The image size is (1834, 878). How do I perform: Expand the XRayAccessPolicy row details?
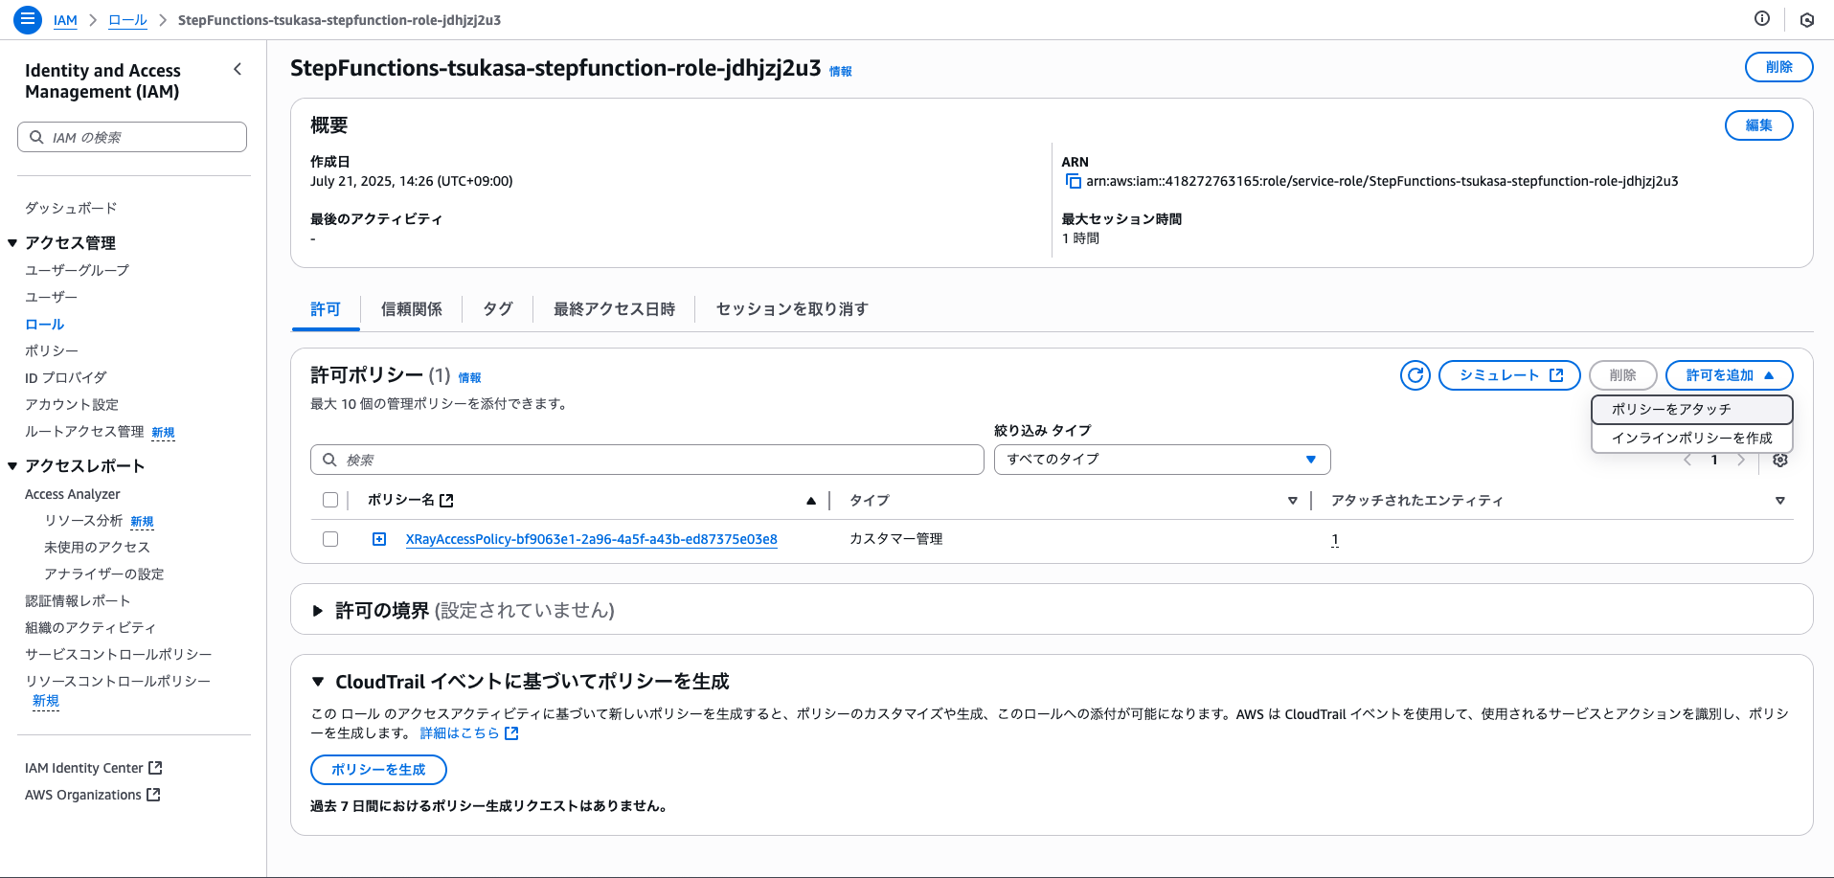coord(379,539)
